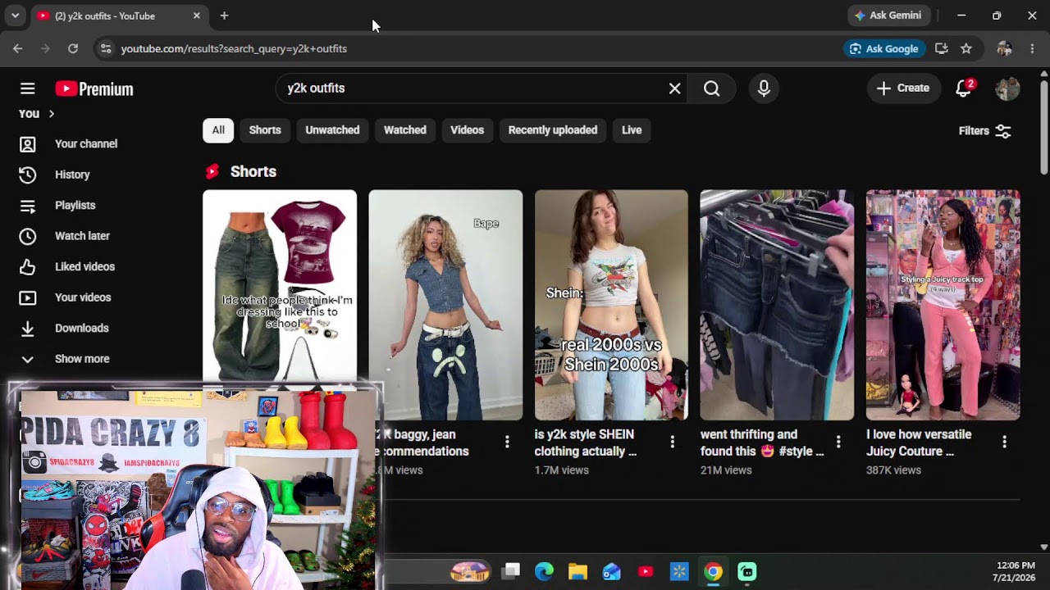Viewport: 1050px width, 590px height.
Task: Open the Chrome tab search dropdown
Action: tap(15, 16)
